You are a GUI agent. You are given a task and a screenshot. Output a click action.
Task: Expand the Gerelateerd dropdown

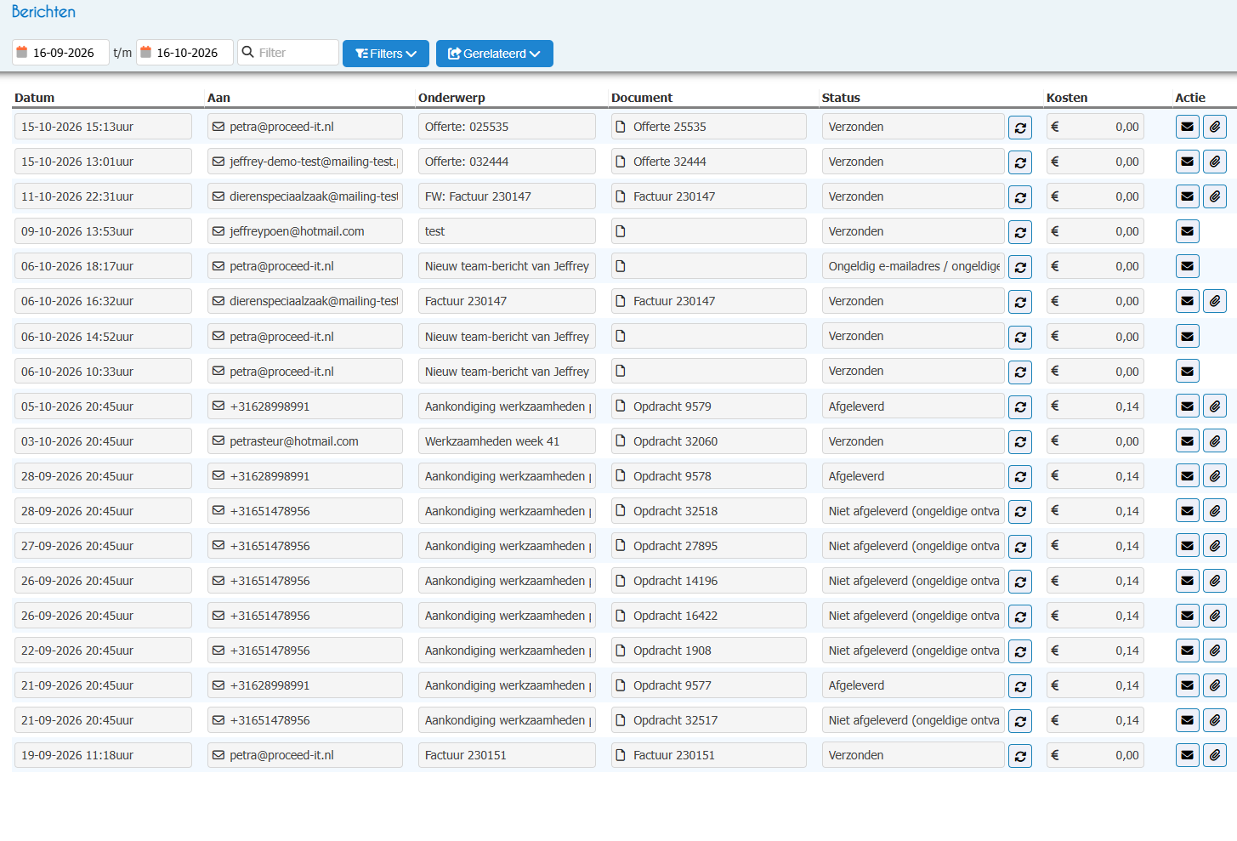coord(495,54)
